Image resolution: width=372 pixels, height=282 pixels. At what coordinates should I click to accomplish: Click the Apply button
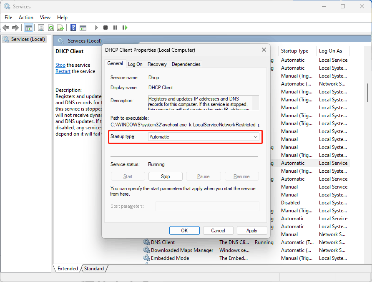[252, 231]
